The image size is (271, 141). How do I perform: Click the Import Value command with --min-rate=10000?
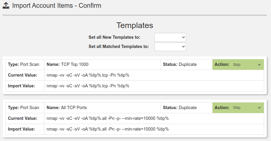point(108,129)
